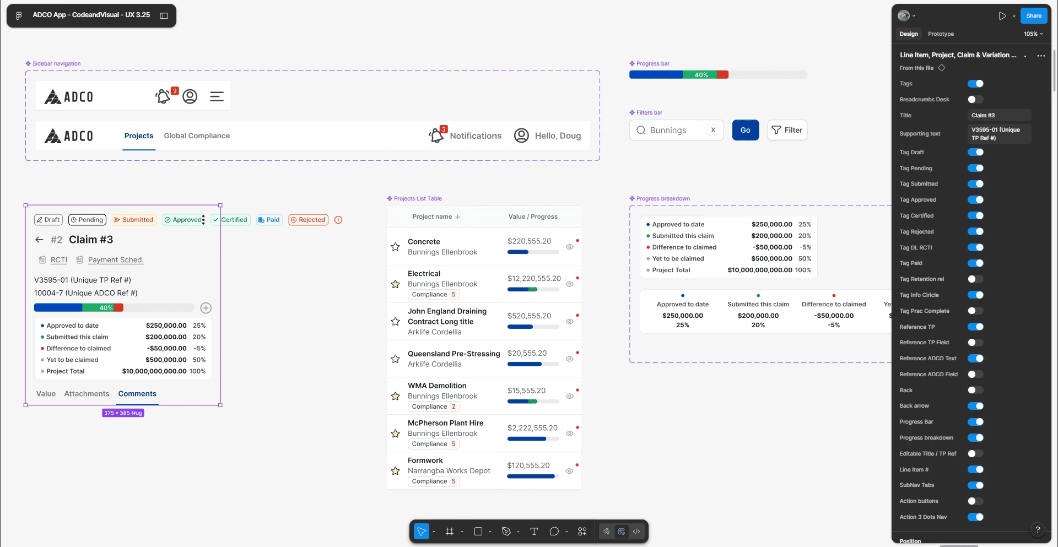Open the zoom level 105% dropdown
The image size is (1058, 547).
coord(1033,34)
